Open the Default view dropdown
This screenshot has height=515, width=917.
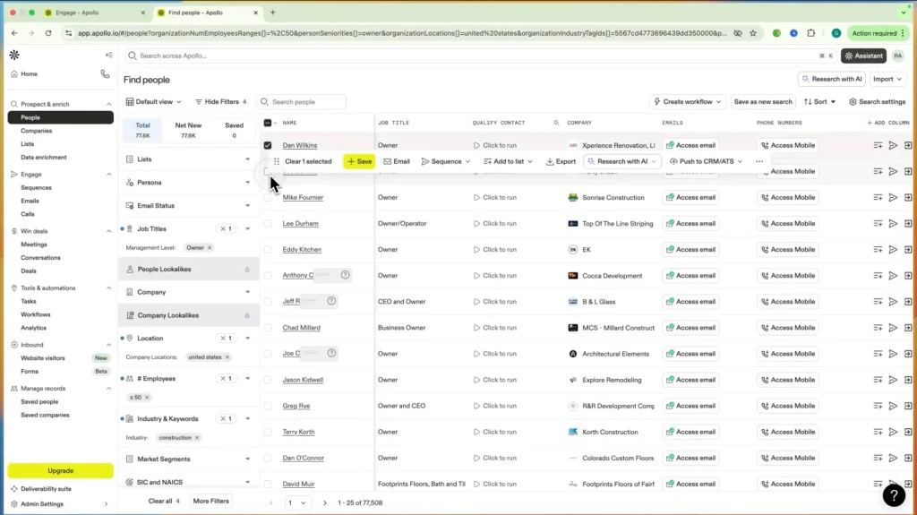(x=153, y=102)
